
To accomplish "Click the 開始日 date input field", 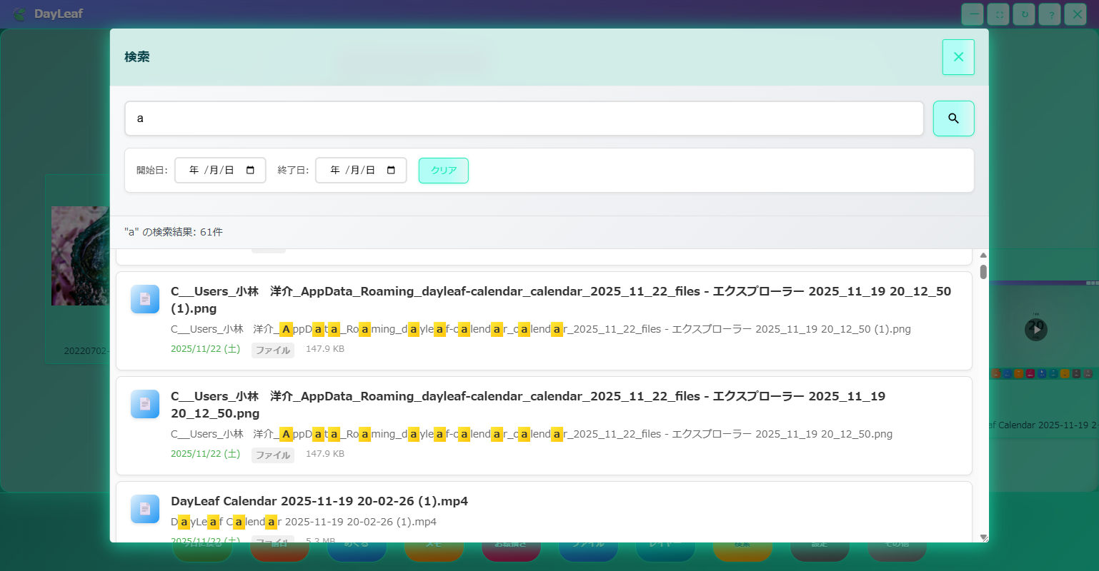I will pyautogui.click(x=212, y=171).
